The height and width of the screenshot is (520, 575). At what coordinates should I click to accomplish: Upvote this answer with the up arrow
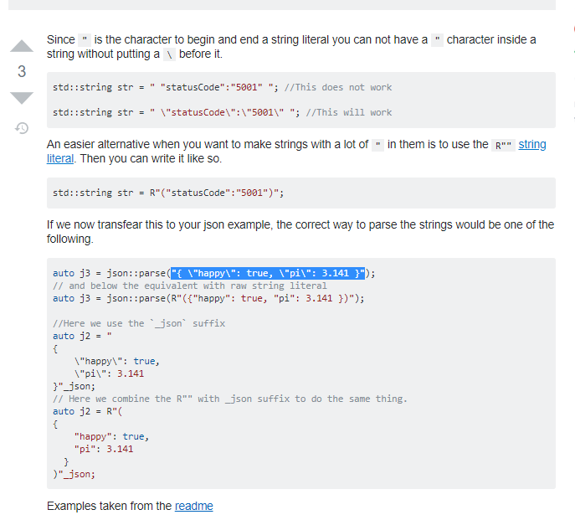(22, 46)
